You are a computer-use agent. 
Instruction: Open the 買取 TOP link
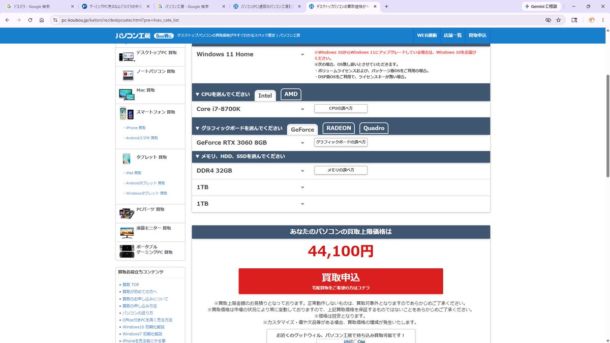click(131, 285)
